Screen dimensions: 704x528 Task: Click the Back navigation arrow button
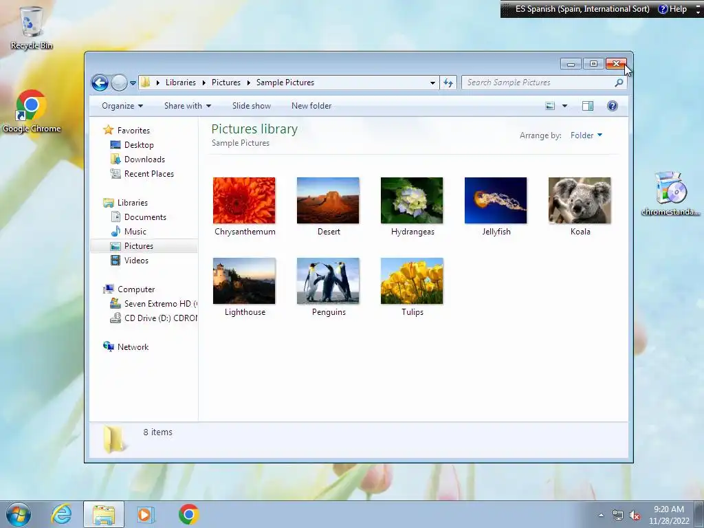pos(100,82)
